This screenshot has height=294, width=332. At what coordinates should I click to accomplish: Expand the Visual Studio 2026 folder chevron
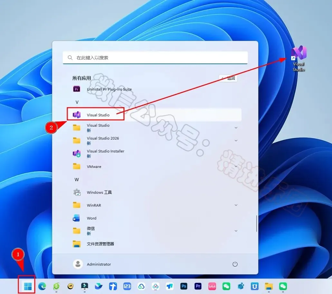pyautogui.click(x=236, y=141)
